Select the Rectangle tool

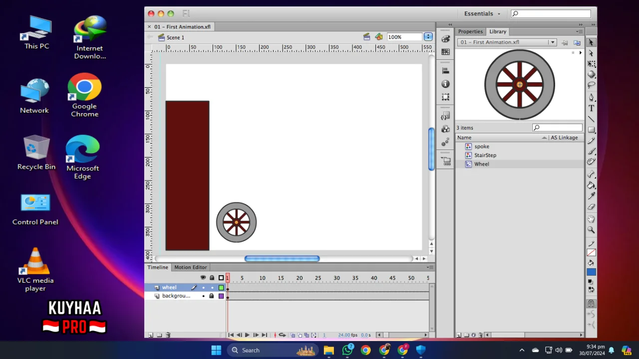591,130
